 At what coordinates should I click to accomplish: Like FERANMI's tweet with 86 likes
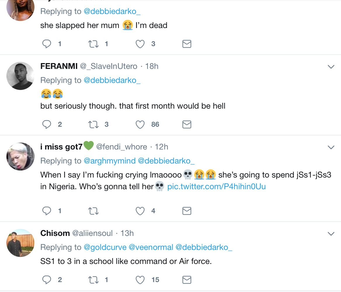140,125
